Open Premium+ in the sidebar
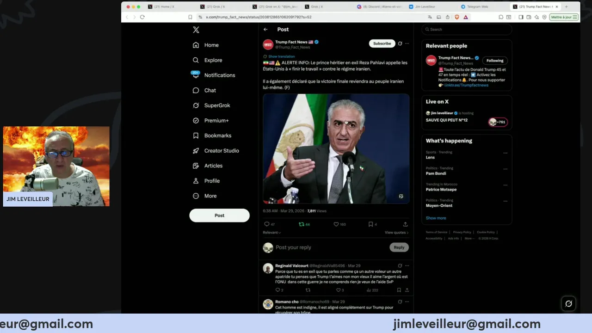 point(210,120)
